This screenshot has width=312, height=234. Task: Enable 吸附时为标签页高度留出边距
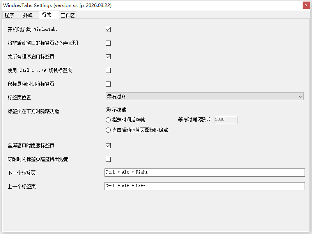pos(108,159)
